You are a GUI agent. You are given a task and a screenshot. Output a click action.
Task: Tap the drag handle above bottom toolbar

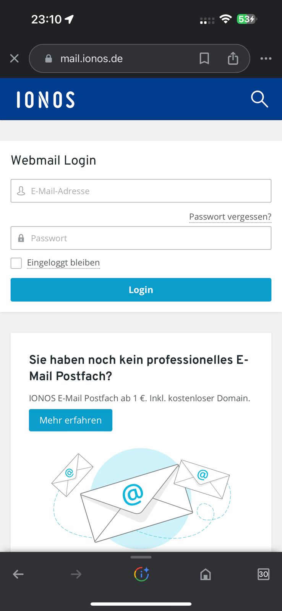tap(141, 557)
